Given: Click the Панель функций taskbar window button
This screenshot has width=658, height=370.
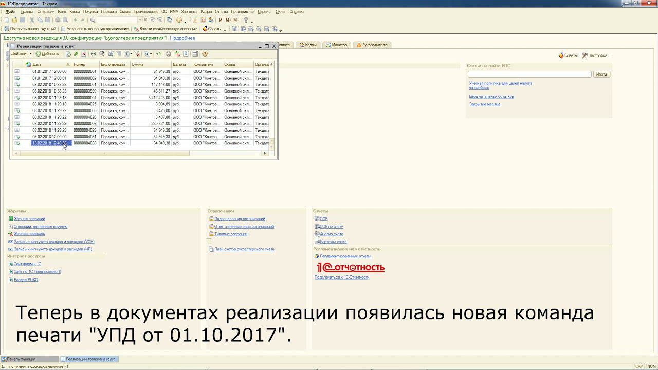Looking at the screenshot, I should [x=30, y=359].
